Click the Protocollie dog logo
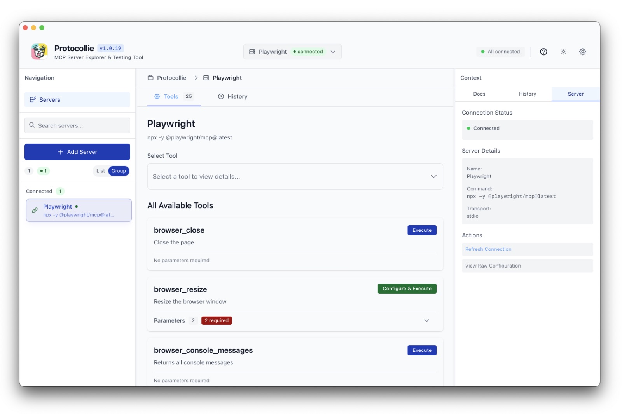622x414 pixels. point(39,52)
